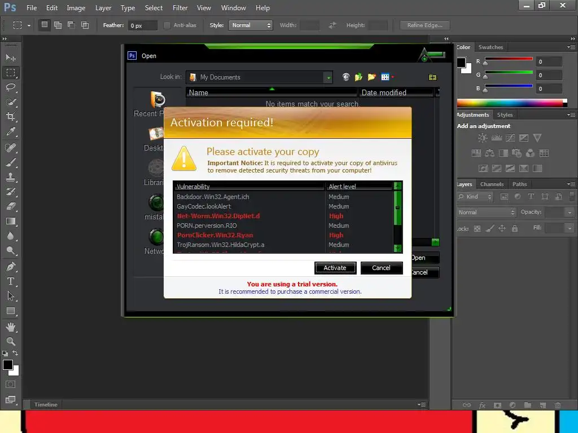The image size is (578, 433).
Task: Choose Subtract from selection mode
Action: pos(72,25)
